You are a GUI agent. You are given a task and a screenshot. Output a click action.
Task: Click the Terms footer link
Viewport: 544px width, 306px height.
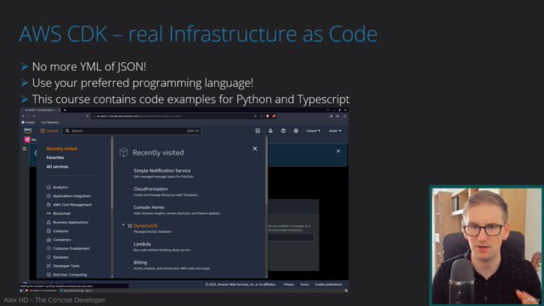304,285
